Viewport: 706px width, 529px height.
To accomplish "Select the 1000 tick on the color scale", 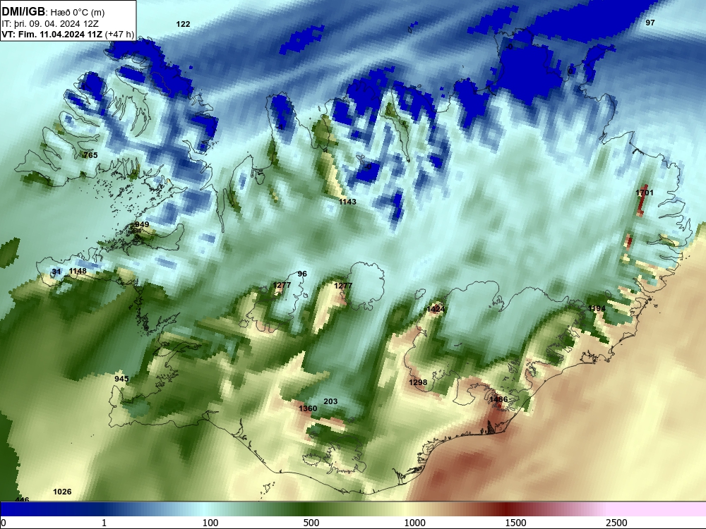I will pyautogui.click(x=414, y=523).
